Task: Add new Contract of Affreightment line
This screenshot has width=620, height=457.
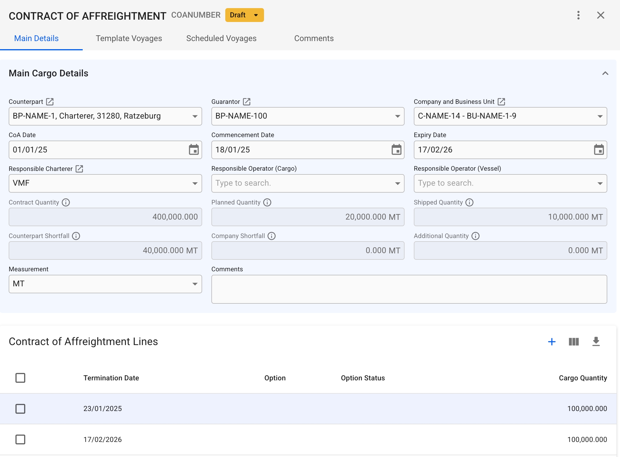Action: 551,342
